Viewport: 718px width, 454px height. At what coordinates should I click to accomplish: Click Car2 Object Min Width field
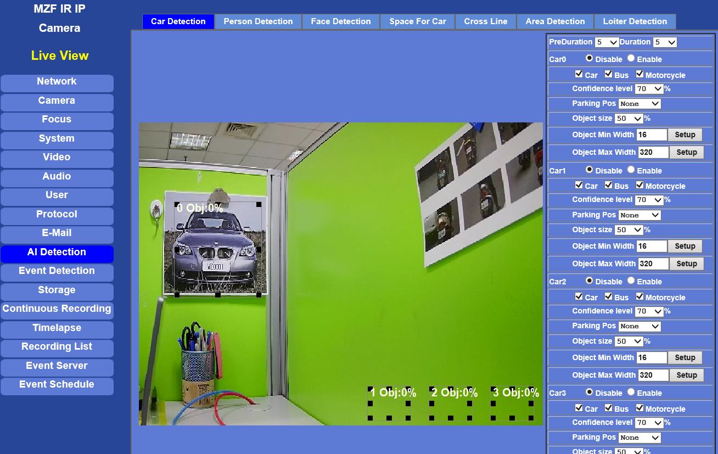point(652,357)
